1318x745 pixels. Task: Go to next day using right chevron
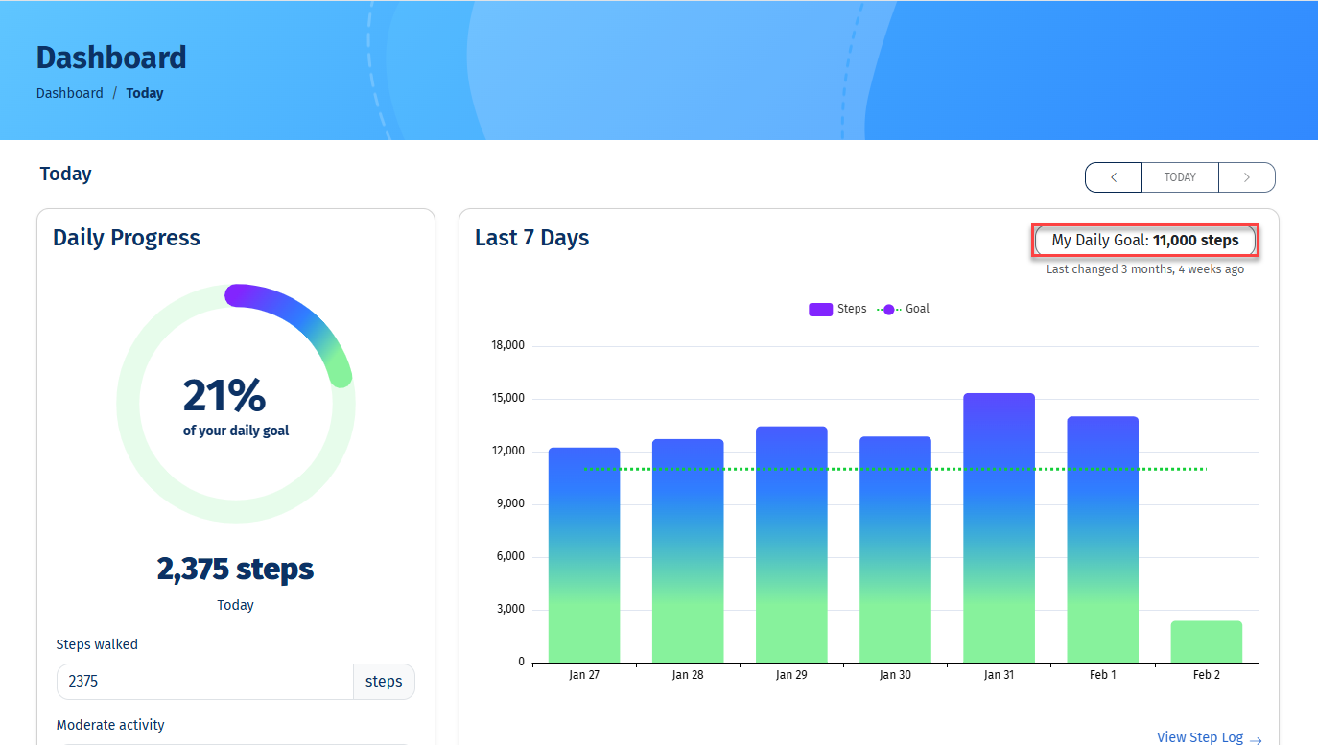tap(1246, 177)
